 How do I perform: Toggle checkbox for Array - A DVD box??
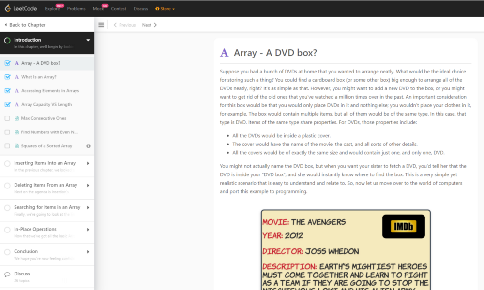coord(7,63)
